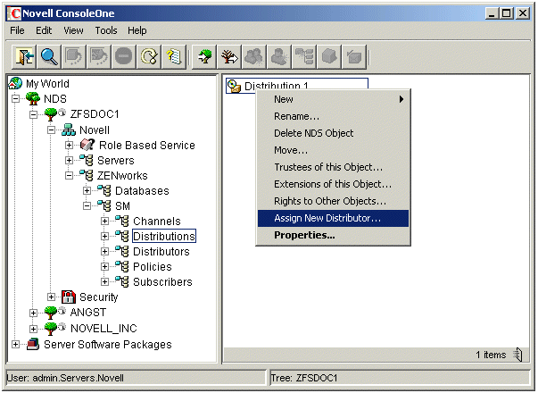
Task: Click the grayed-out organizational tree toolbar icon
Action: click(304, 56)
